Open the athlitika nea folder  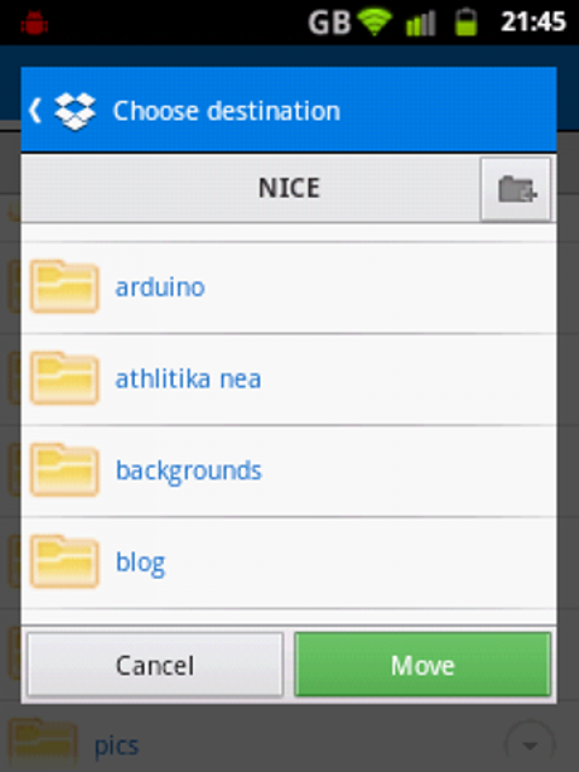click(289, 379)
